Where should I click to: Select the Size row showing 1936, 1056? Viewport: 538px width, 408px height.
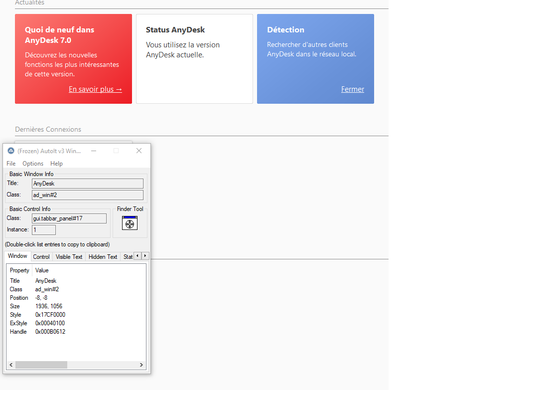click(x=76, y=306)
